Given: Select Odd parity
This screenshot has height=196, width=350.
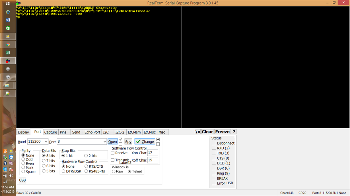Looking at the screenshot, I should coord(27,159).
